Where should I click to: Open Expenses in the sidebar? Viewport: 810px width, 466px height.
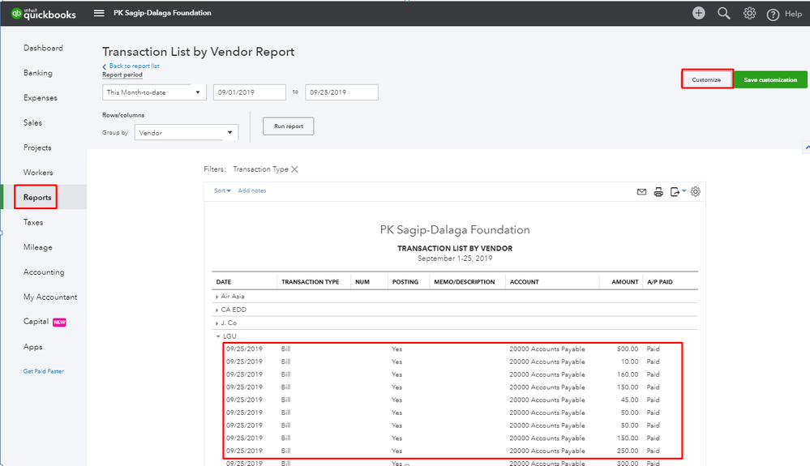(41, 98)
